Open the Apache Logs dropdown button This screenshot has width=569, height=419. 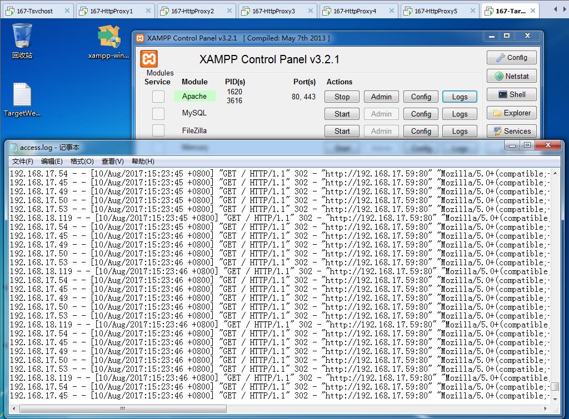pyautogui.click(x=460, y=97)
